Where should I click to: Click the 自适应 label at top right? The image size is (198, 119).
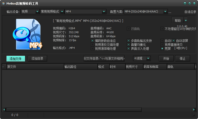pos(190,12)
